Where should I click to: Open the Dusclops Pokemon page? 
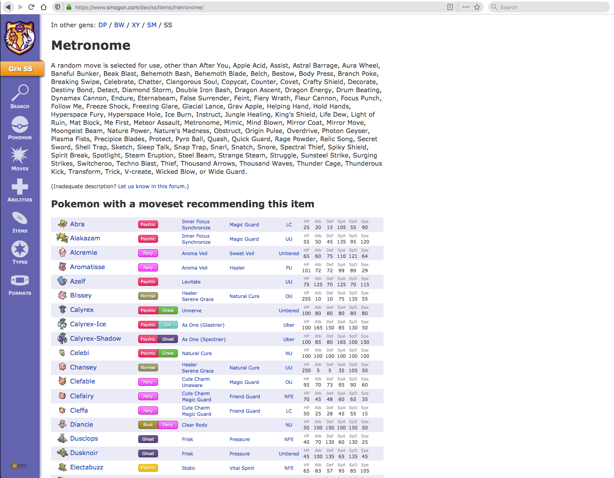[x=84, y=438]
